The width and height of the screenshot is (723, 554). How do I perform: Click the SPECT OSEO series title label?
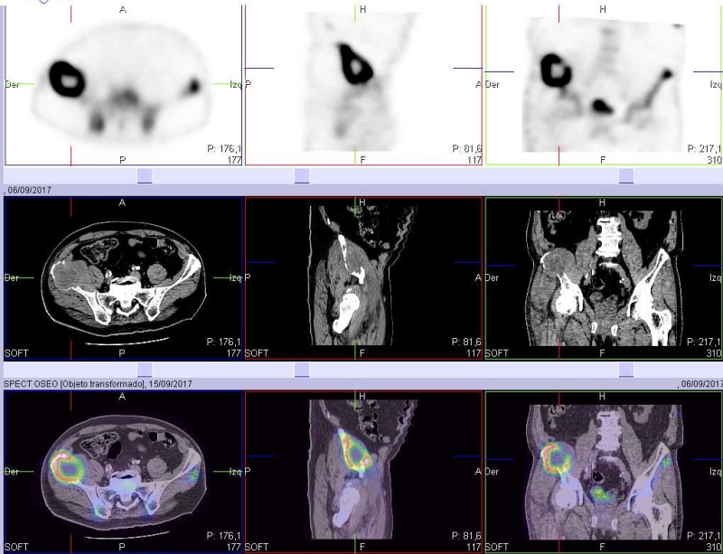point(81,384)
